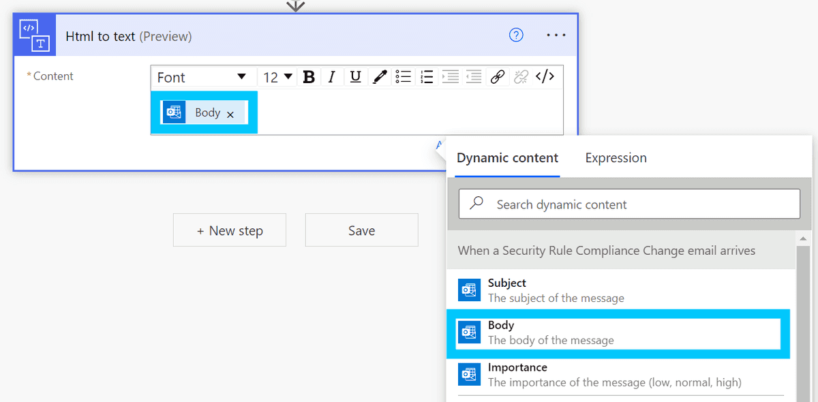Toggle bold formatting in Content editor
This screenshot has width=818, height=402.
[309, 77]
